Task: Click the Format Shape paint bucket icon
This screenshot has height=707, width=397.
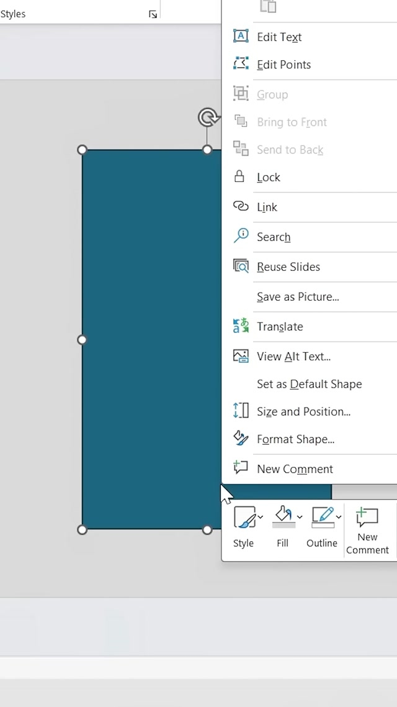Action: [240, 439]
